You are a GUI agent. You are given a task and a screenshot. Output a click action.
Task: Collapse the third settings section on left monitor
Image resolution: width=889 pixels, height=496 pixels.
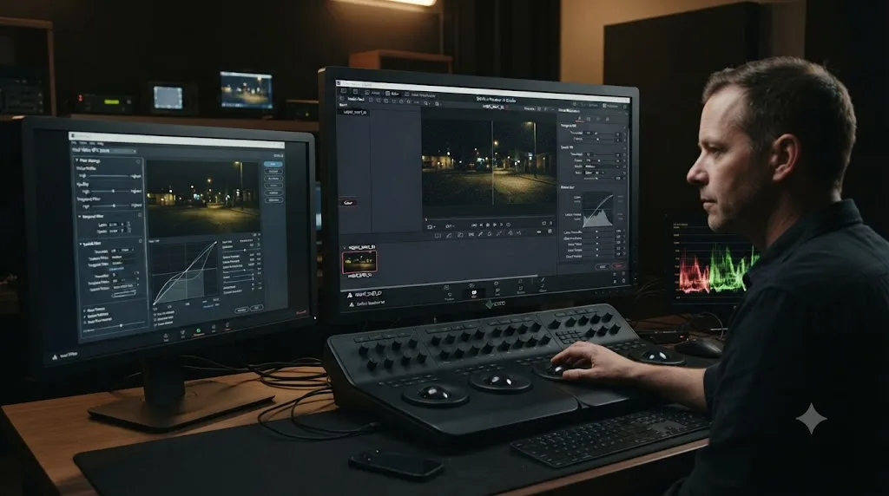point(81,244)
